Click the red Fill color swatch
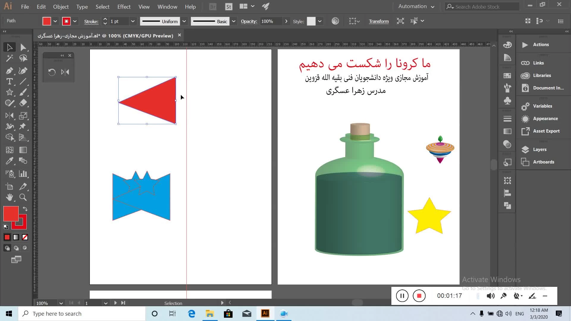The image size is (571, 321). pos(11,213)
